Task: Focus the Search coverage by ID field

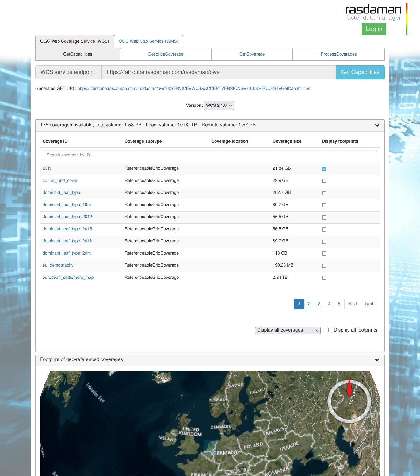Action: click(210, 155)
